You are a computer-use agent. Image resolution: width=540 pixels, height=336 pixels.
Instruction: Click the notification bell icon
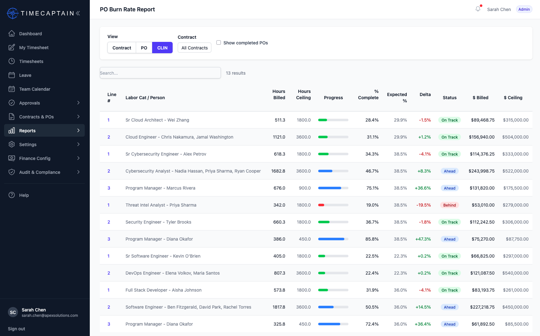(478, 9)
